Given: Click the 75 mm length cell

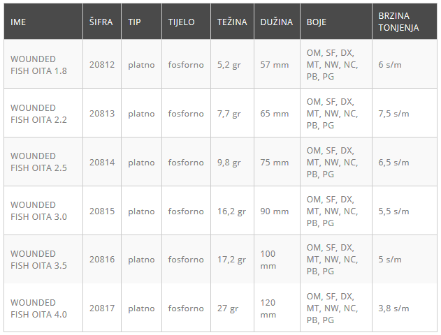Looking at the screenshot, I should (274, 163).
